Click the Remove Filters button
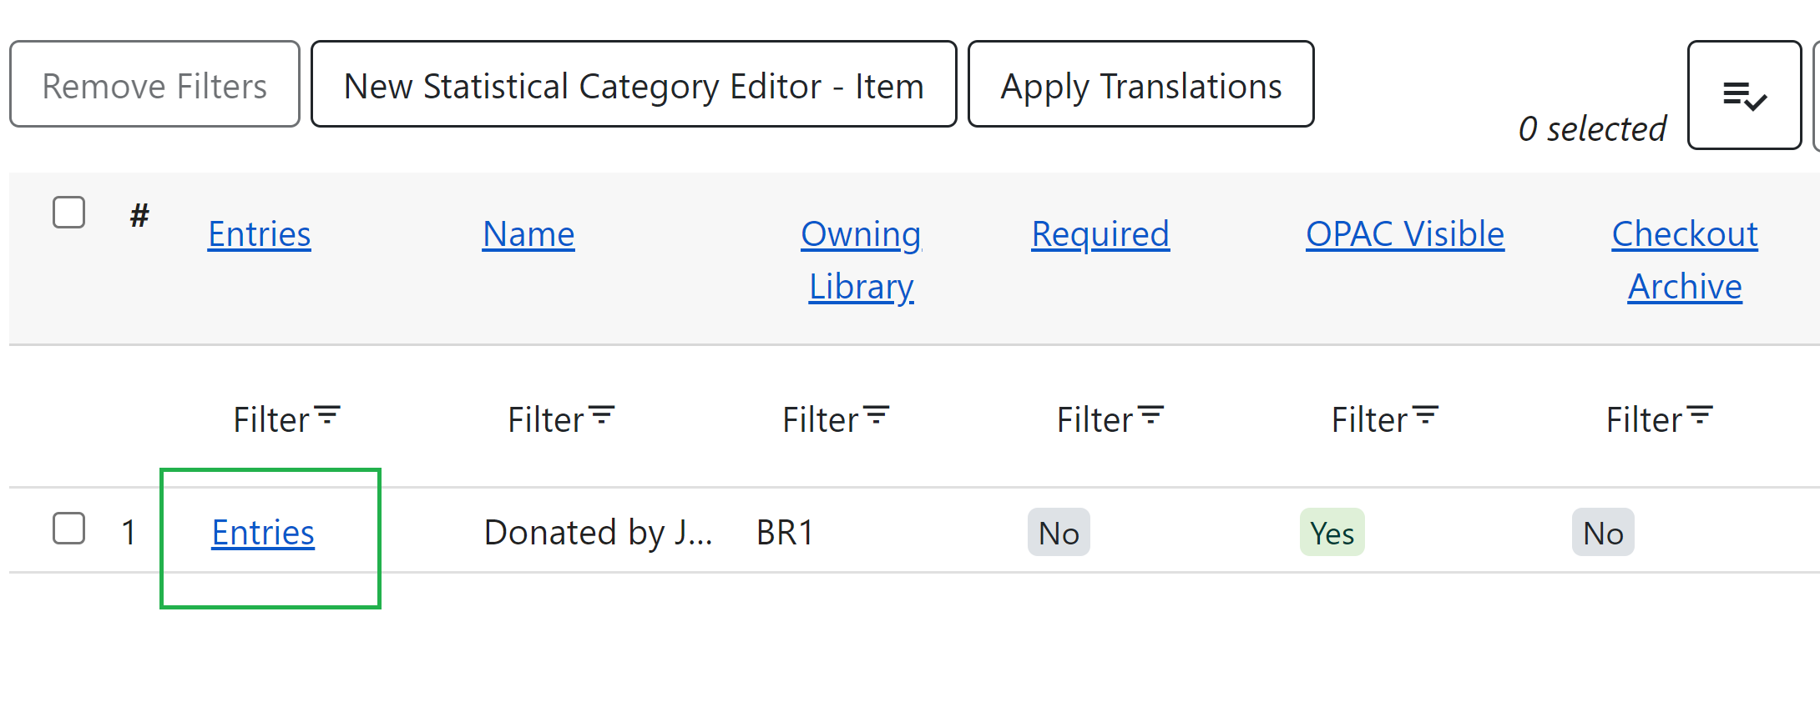The image size is (1820, 707). 154,85
